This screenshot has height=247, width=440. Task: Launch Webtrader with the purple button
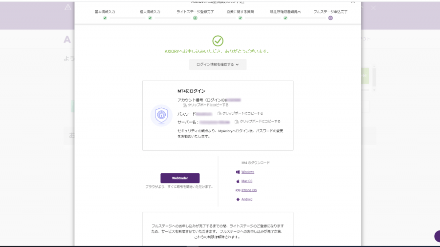(x=180, y=178)
